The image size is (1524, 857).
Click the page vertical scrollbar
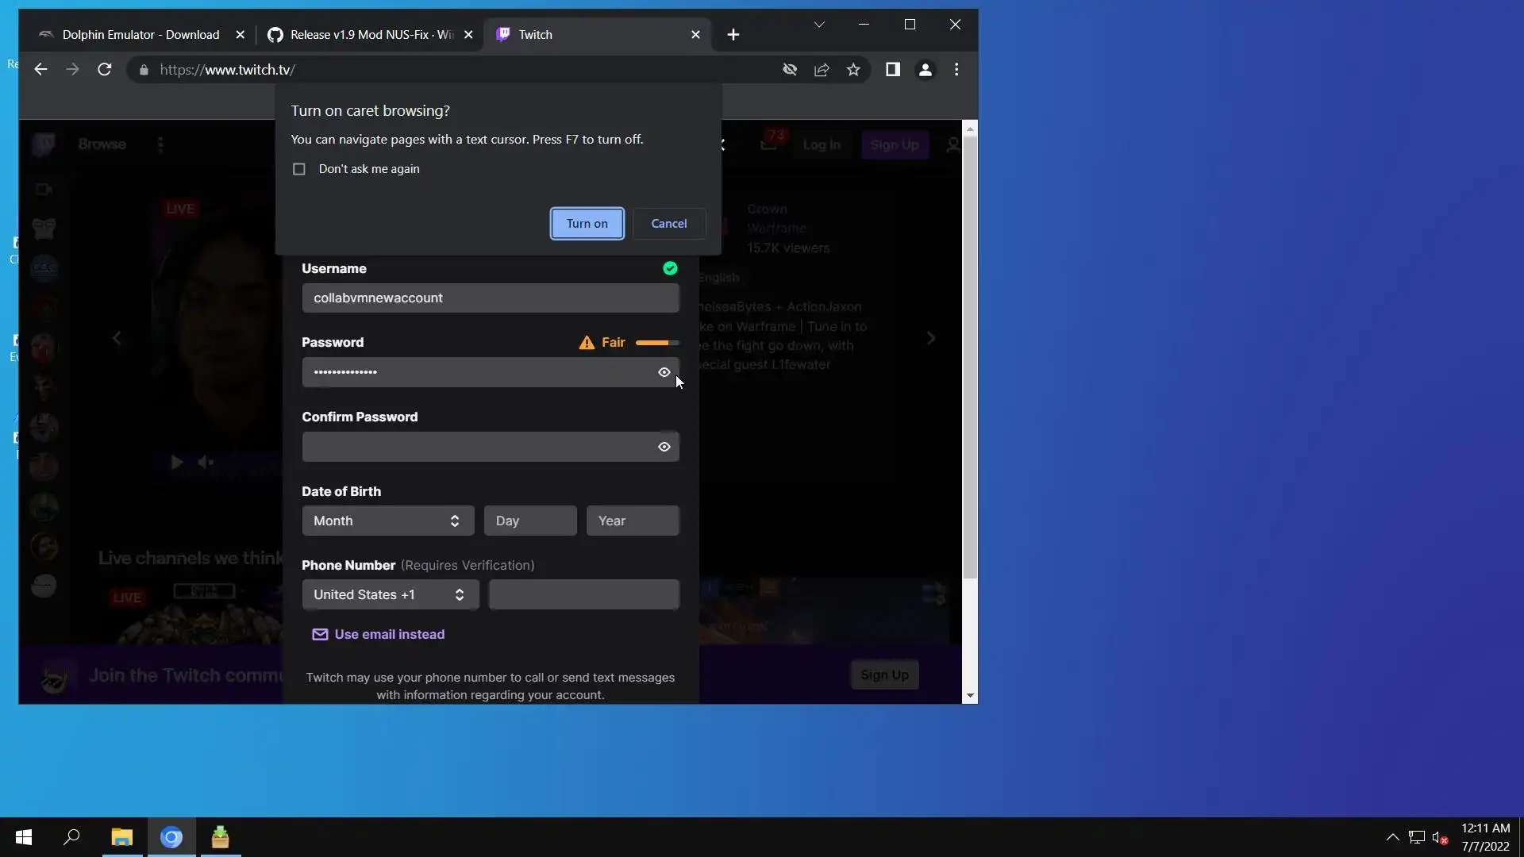click(x=970, y=357)
